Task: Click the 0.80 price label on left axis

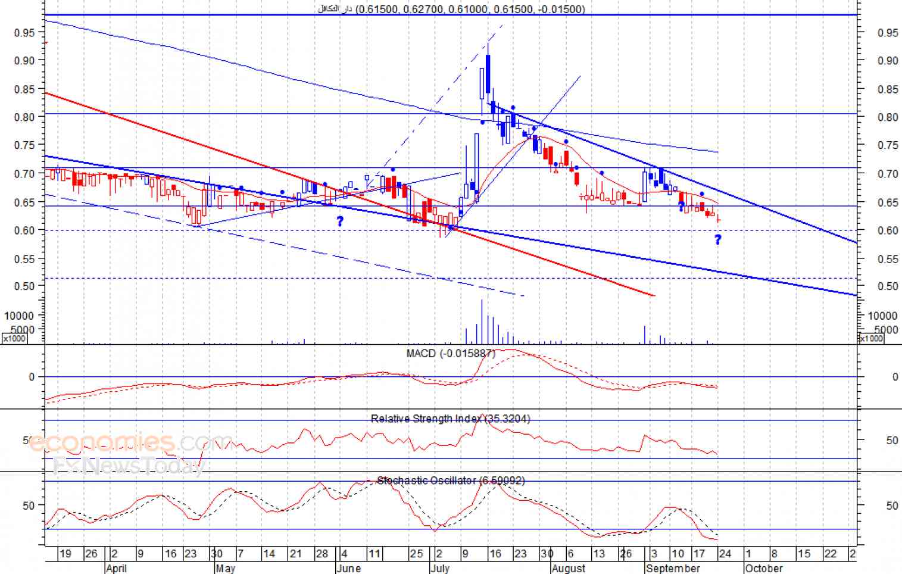Action: pyautogui.click(x=24, y=117)
